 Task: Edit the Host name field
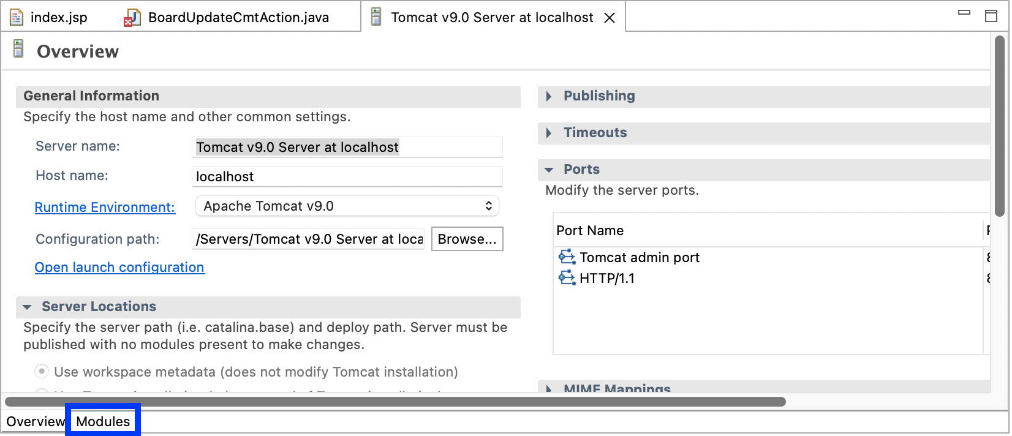click(x=347, y=176)
